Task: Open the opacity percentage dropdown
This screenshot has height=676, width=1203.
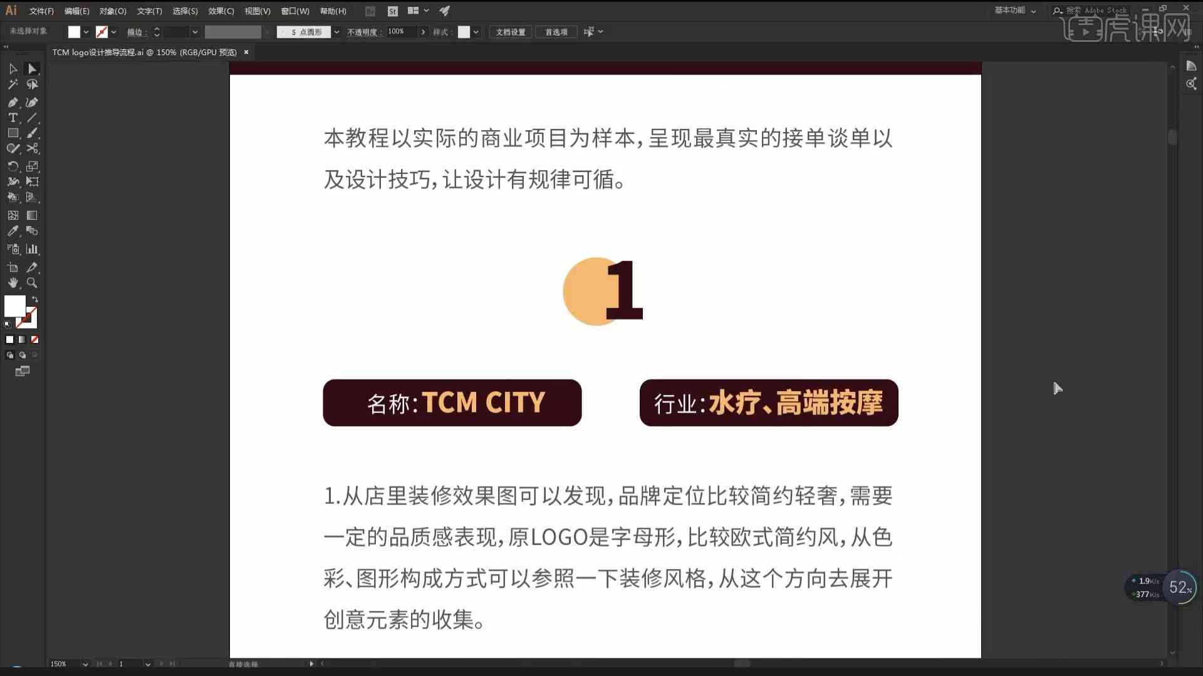Action: coord(422,31)
